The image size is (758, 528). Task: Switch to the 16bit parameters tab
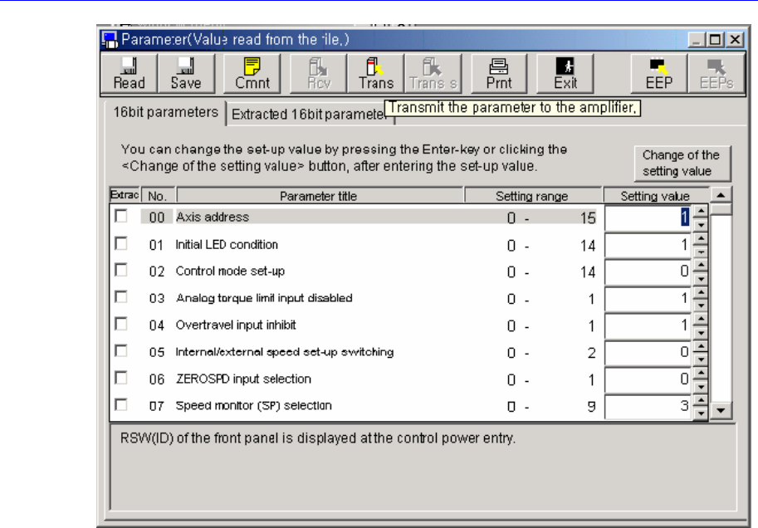[165, 113]
